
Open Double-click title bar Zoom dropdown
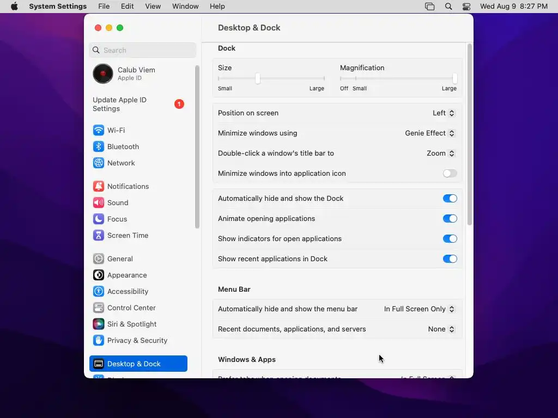click(440, 153)
